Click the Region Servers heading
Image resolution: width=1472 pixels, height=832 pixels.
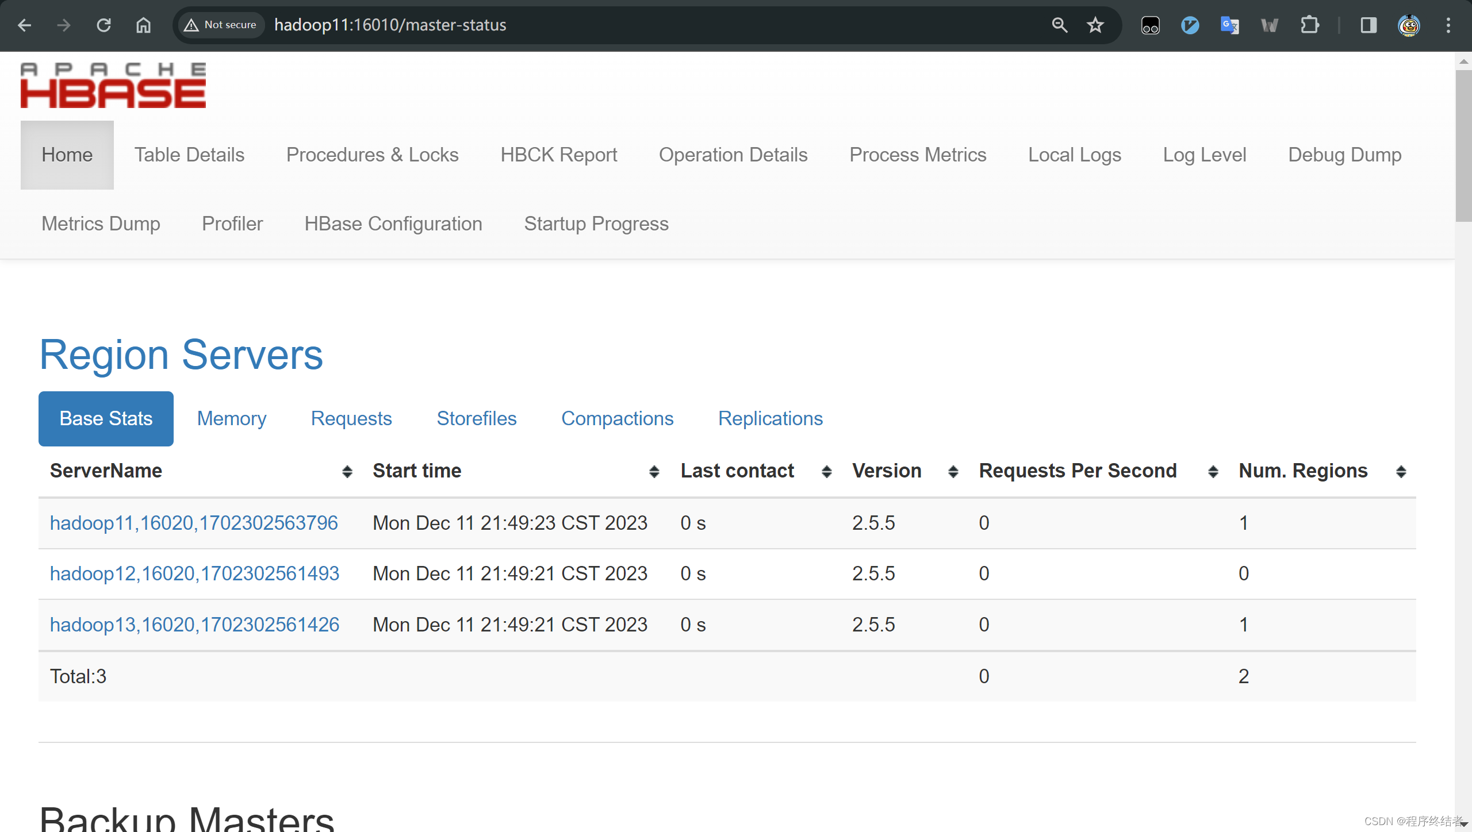(181, 355)
